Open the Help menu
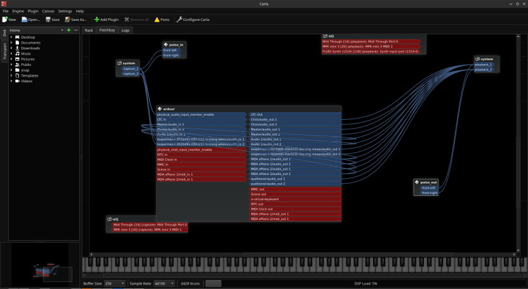Image resolution: width=528 pixels, height=289 pixels. [x=80, y=11]
